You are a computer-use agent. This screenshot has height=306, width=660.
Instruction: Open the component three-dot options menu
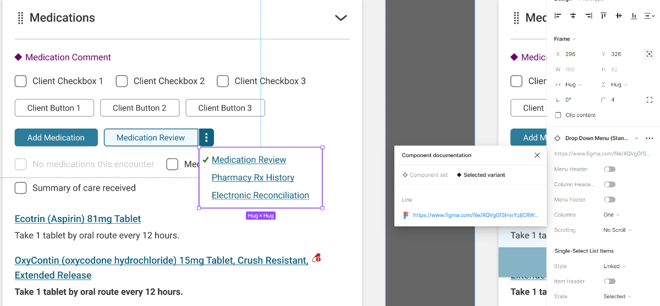coord(650,138)
